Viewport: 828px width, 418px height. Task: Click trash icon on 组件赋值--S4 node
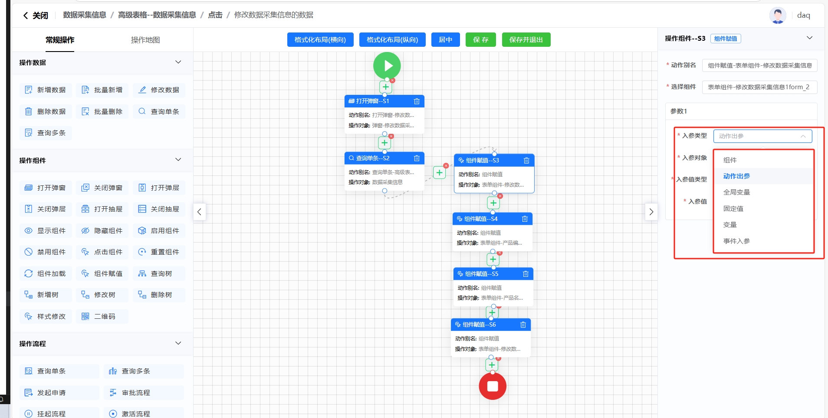pos(525,219)
